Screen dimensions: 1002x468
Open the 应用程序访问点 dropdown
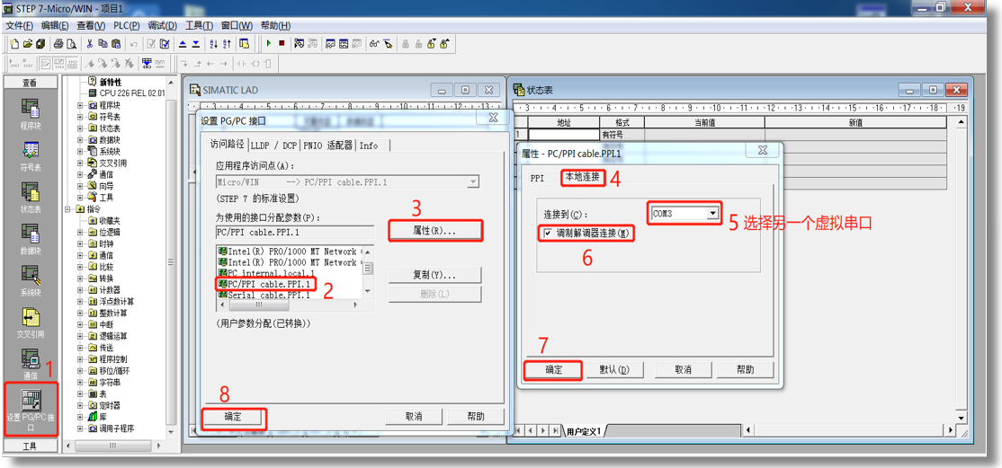[x=473, y=182]
